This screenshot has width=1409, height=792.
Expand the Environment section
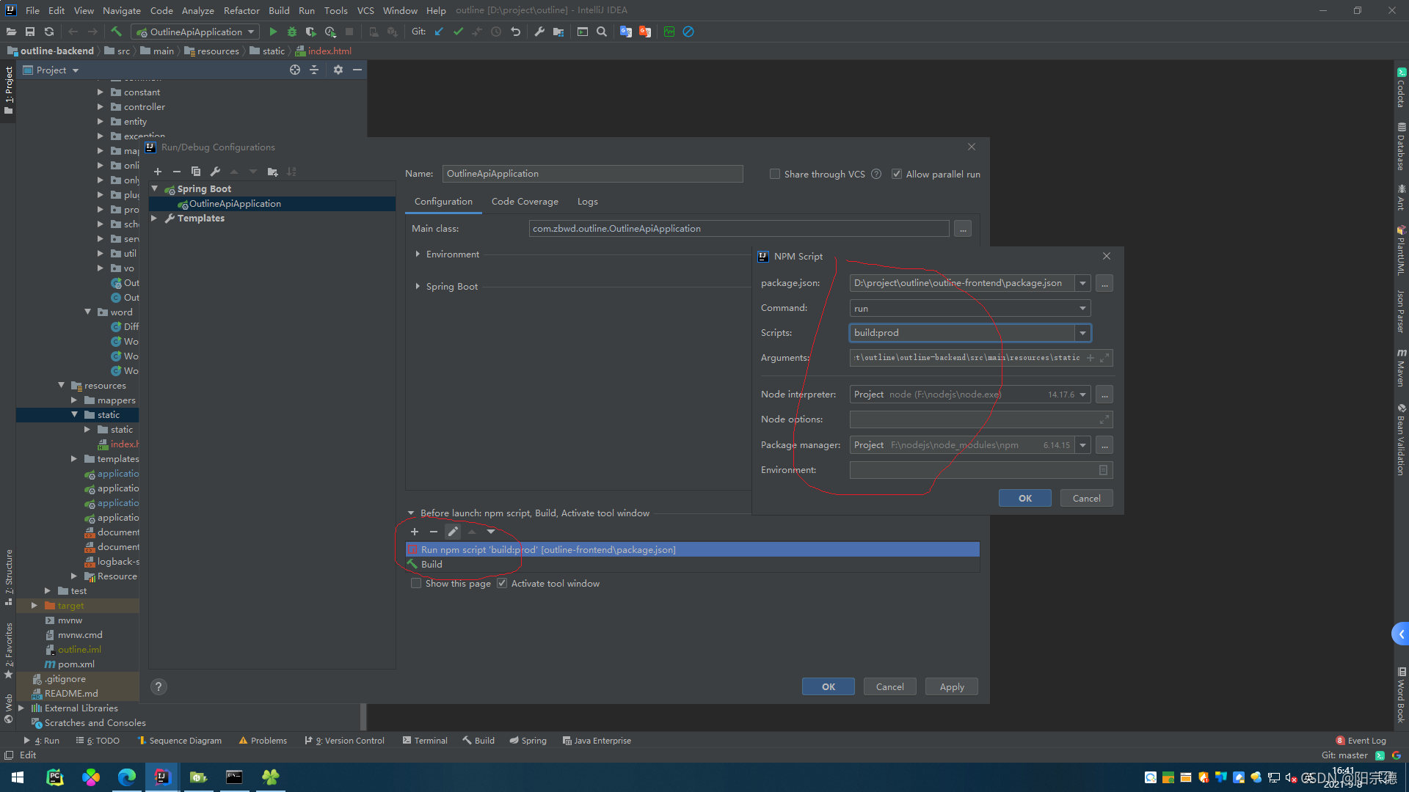pyautogui.click(x=418, y=254)
